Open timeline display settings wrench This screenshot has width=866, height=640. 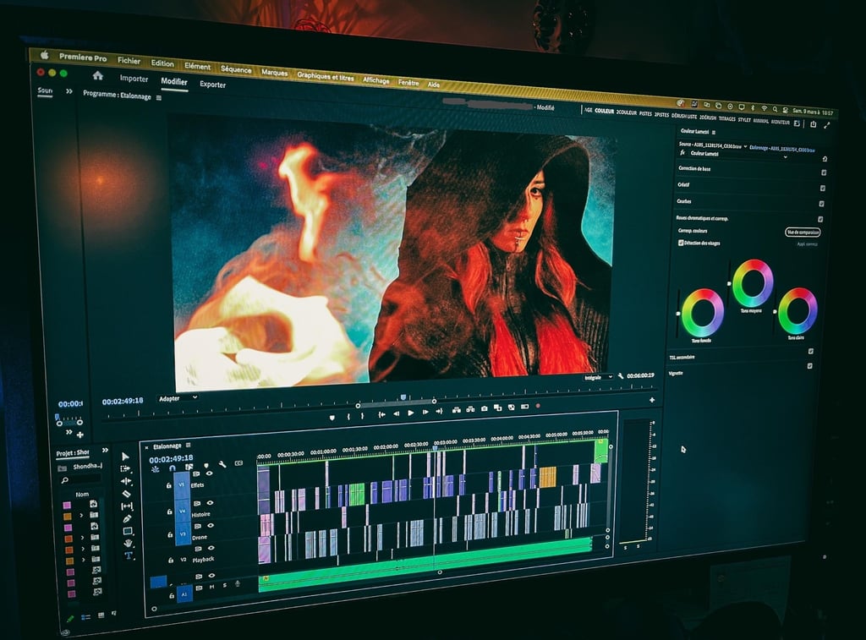click(222, 464)
